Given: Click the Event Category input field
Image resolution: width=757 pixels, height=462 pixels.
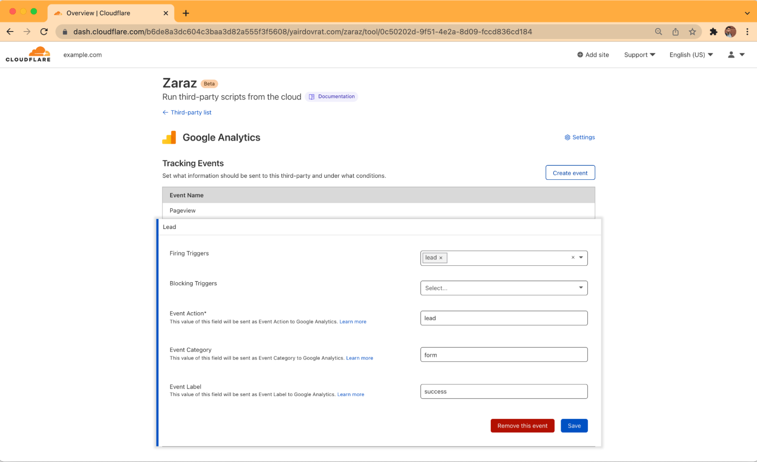Looking at the screenshot, I should [504, 355].
